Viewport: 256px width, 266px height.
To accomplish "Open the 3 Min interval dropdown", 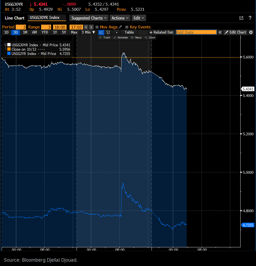I will (88, 32).
